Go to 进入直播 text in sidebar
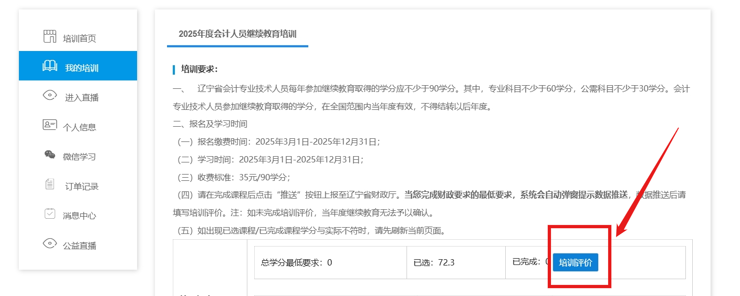Image resolution: width=740 pixels, height=296 pixels. [81, 97]
